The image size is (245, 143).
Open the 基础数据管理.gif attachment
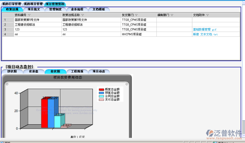(205, 30)
